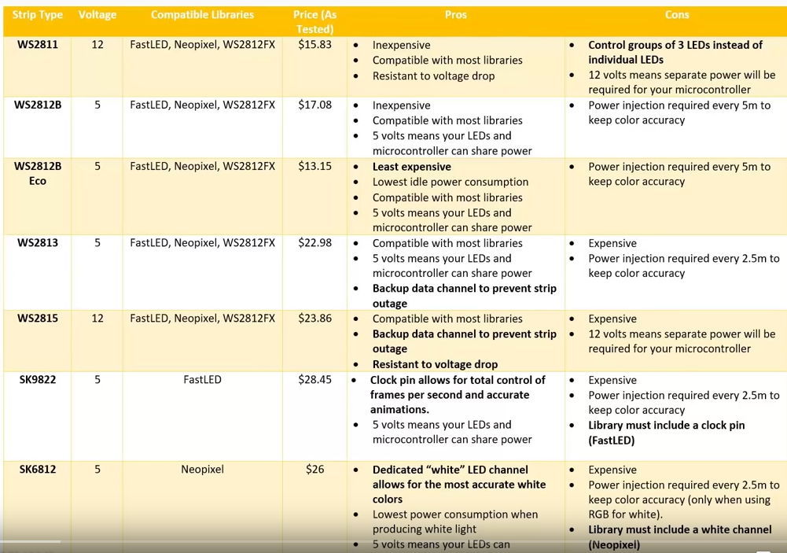The height and width of the screenshot is (553, 787).
Task: Click "12 volts means separate power" in WS2815 cons
Action: pyautogui.click(x=682, y=341)
